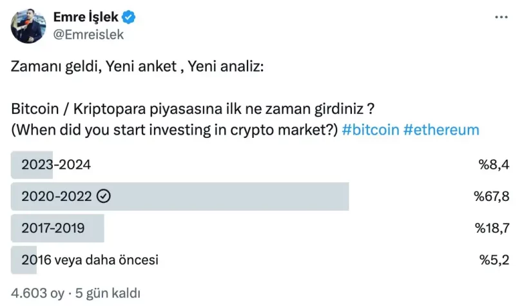Click the %67,8 result percentage

click(492, 196)
